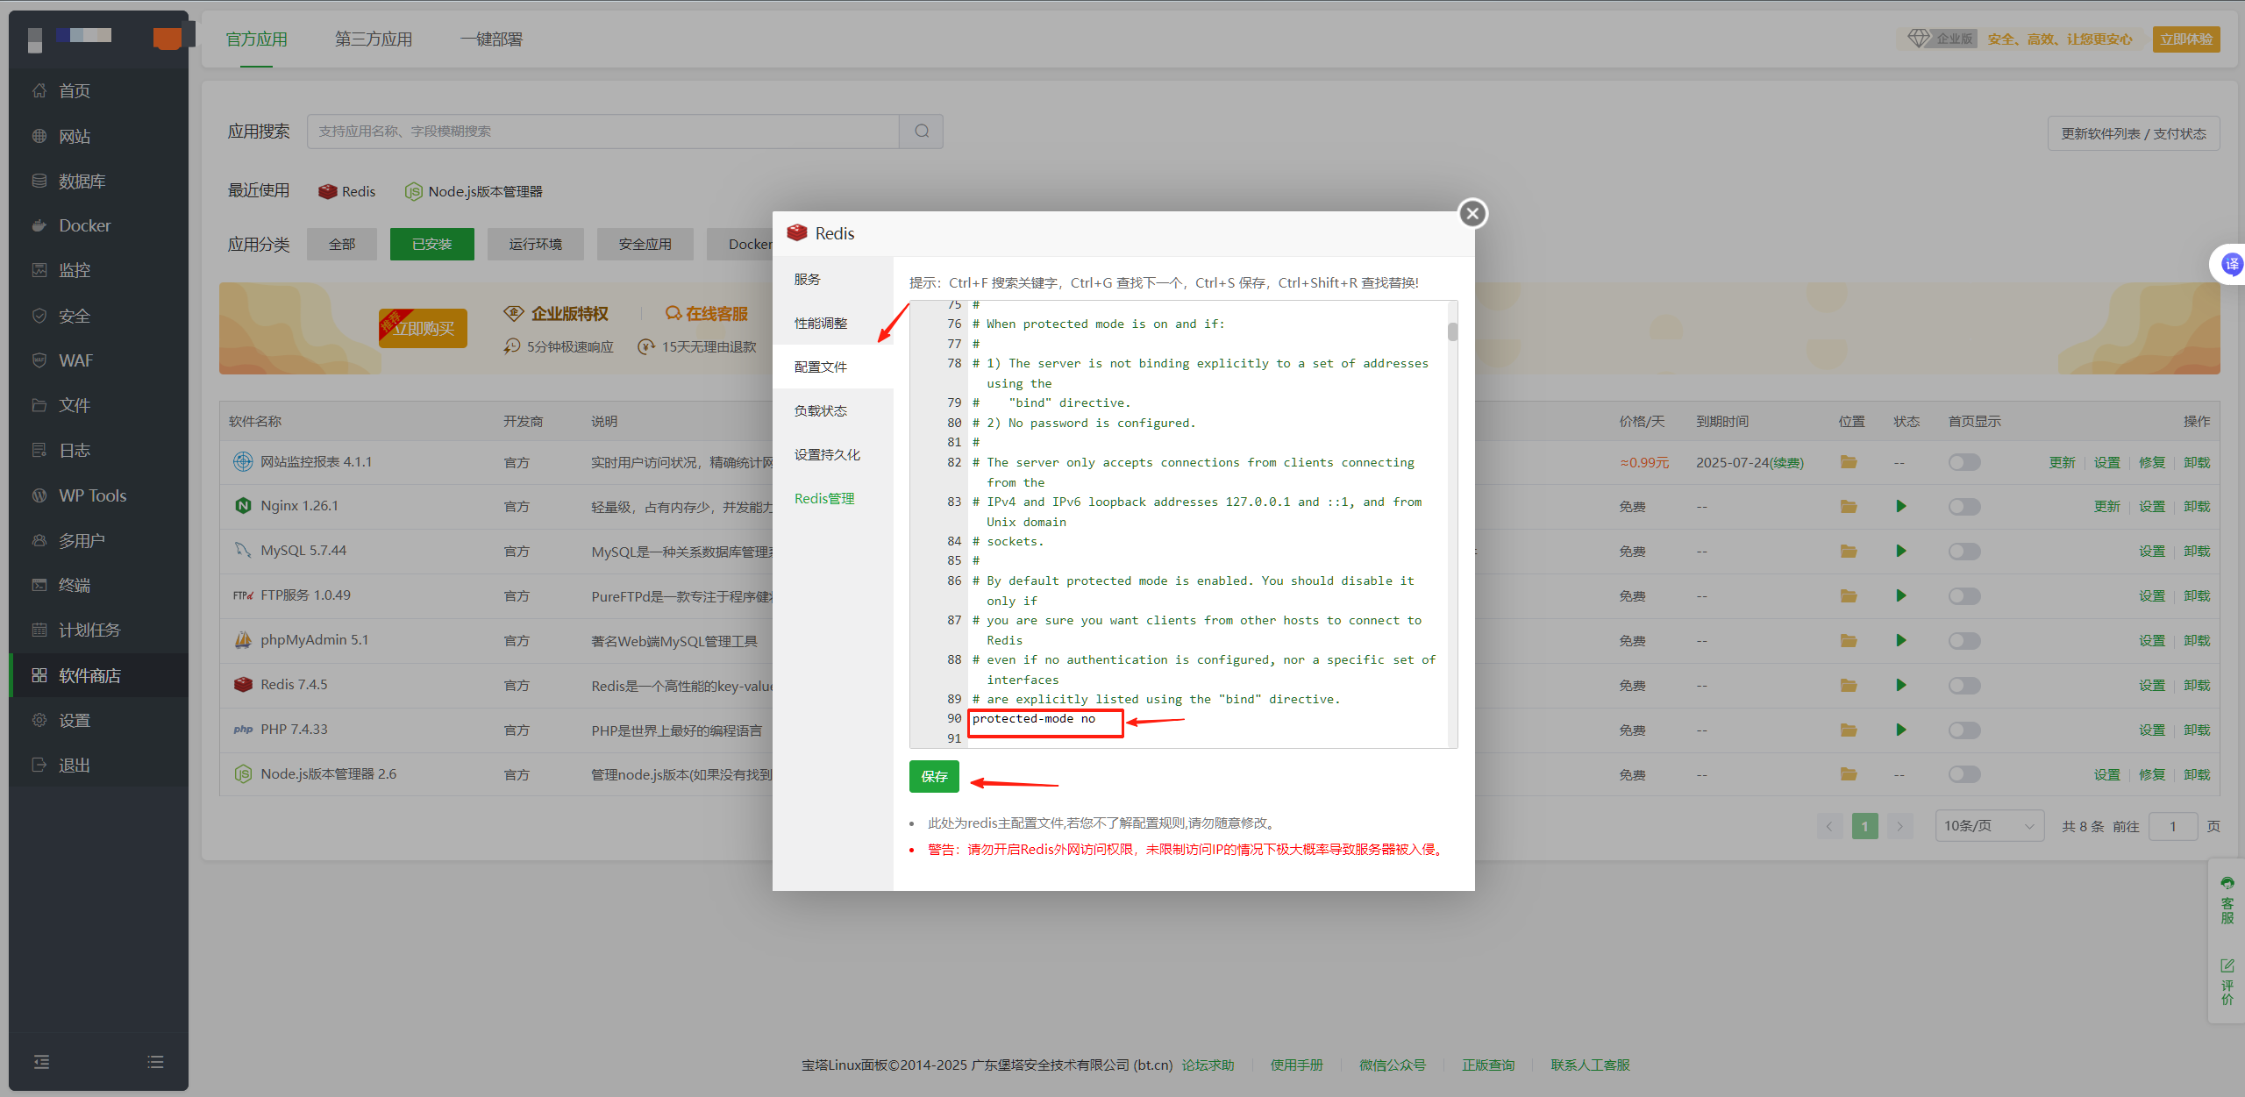Toggle homepage display for Node.js版本管理器
2245x1097 pixels.
[1964, 774]
